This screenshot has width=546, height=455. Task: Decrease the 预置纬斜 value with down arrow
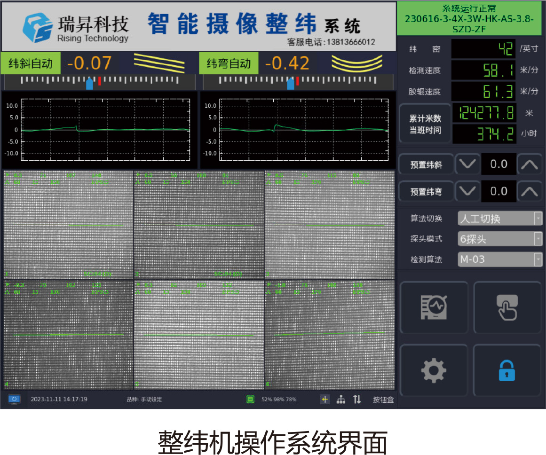468,164
